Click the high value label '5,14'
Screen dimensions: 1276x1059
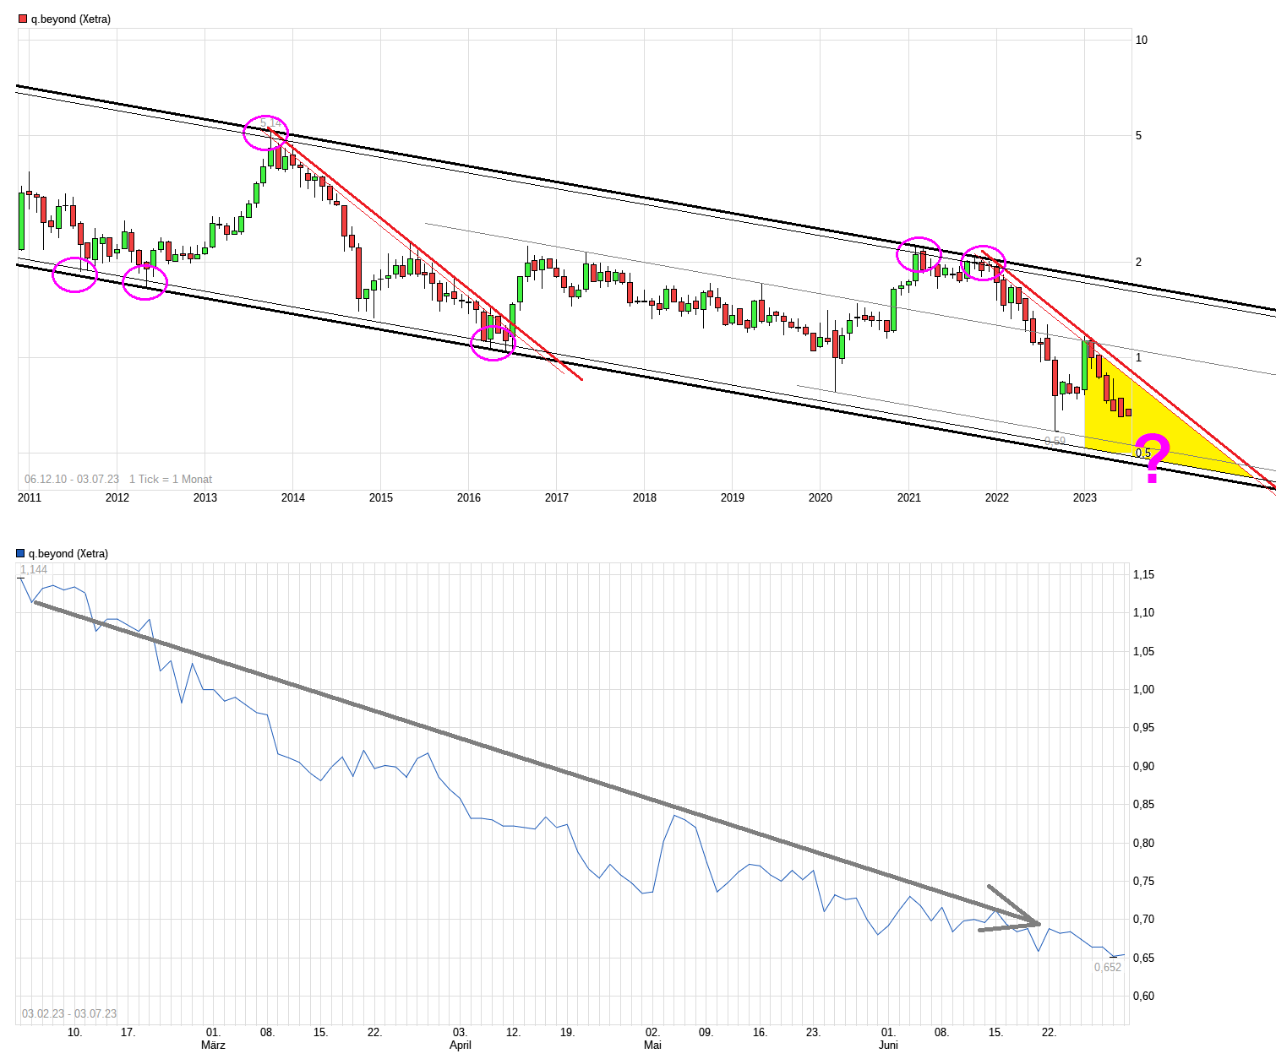[270, 124]
